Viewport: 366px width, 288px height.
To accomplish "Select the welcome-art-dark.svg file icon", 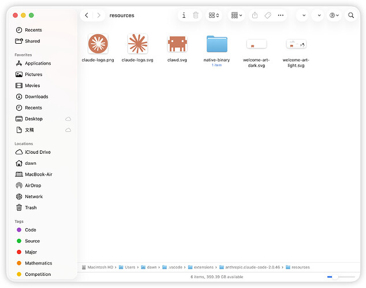I will click(256, 44).
